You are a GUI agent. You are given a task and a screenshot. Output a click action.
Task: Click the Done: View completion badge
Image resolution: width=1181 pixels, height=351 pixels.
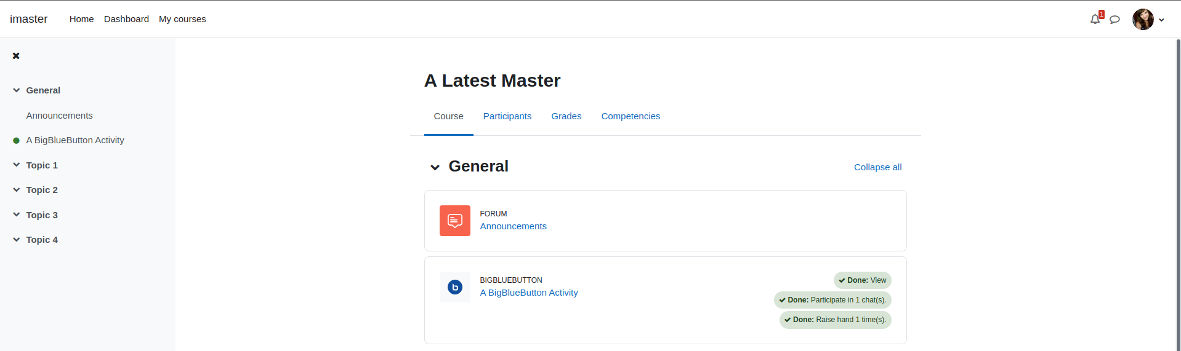(x=863, y=280)
